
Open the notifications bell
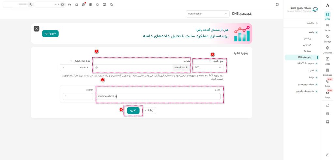click(x=97, y=5)
